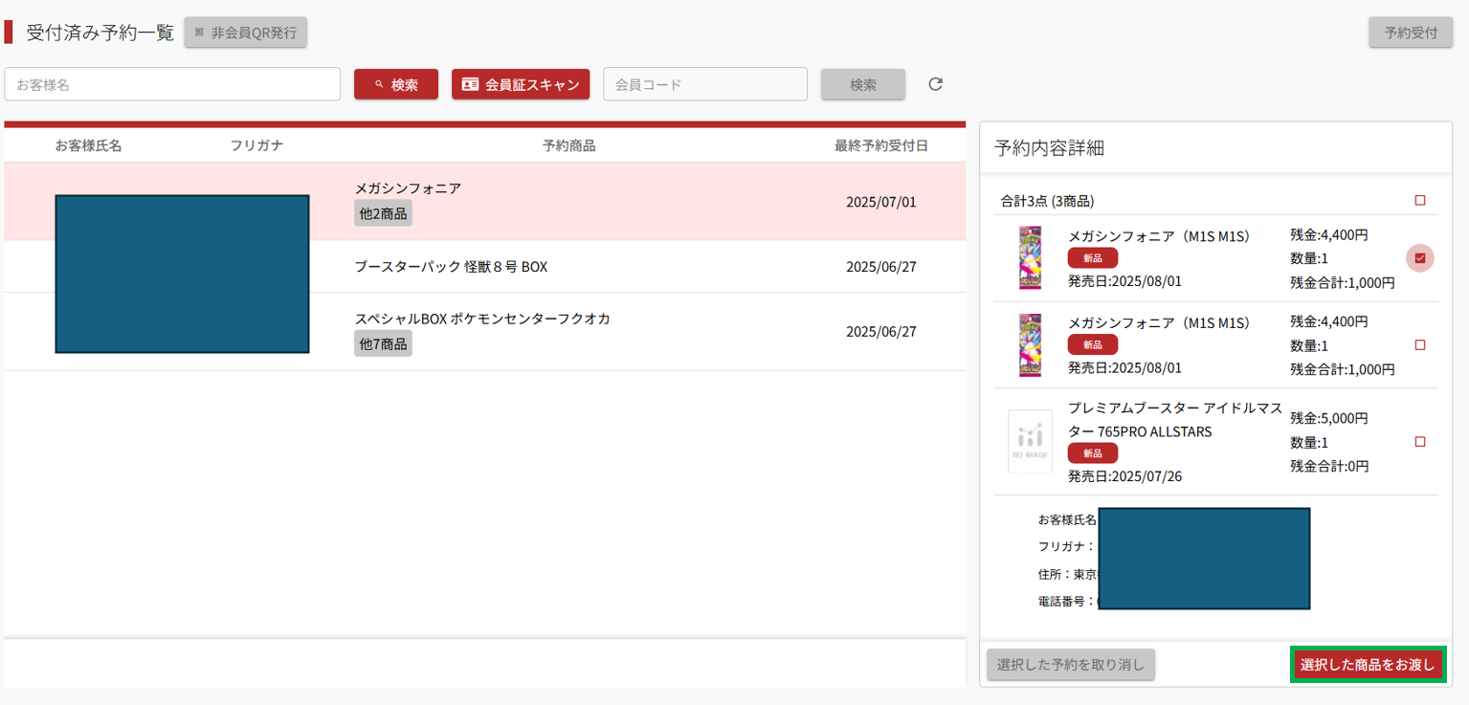Image resolution: width=1469 pixels, height=705 pixels.
Task: Click the 受付済み予約一覧 page title
Action: pyautogui.click(x=100, y=33)
